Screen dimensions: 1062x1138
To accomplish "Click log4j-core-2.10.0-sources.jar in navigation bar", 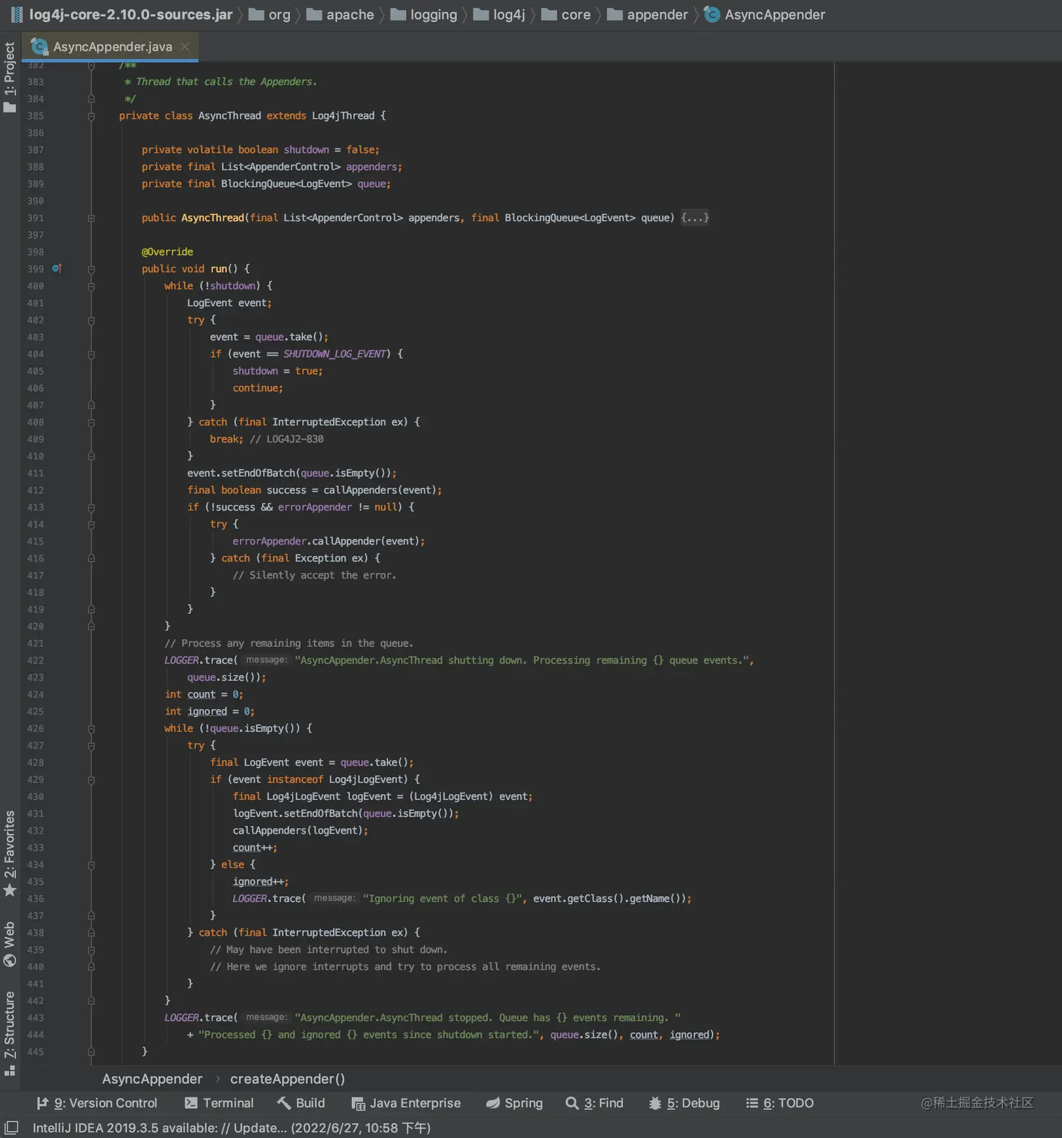I will pos(131,15).
